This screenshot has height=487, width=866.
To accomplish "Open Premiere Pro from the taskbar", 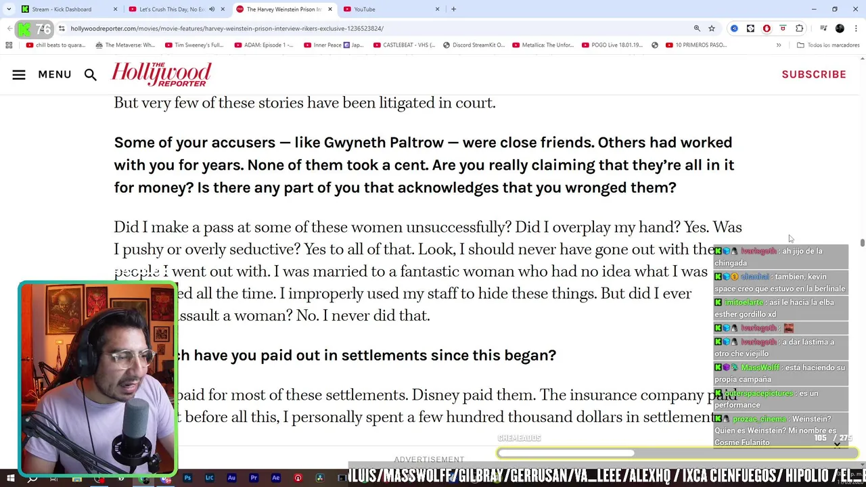I will (254, 478).
